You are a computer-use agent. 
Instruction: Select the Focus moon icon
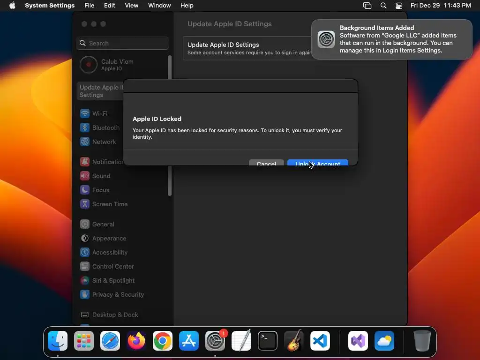(x=85, y=190)
